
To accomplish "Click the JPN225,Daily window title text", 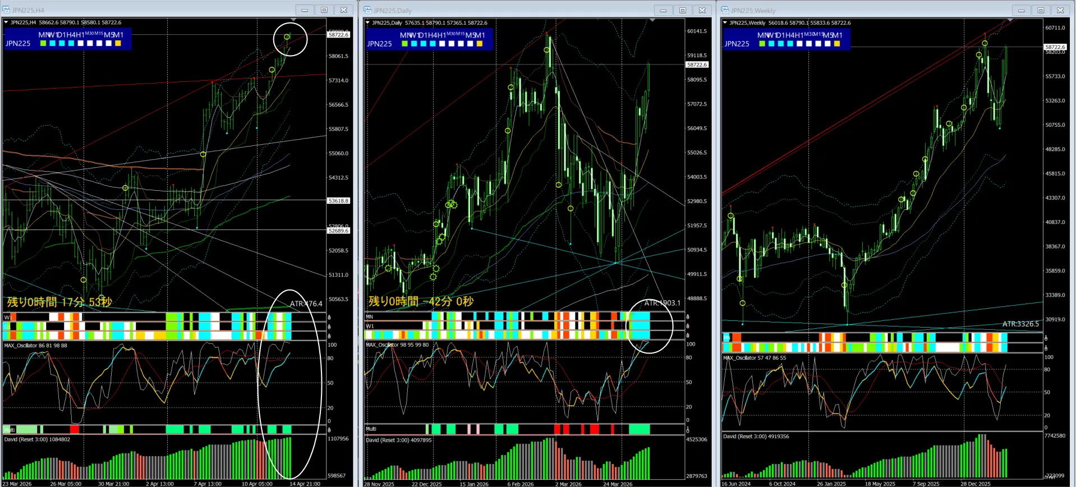I will click(392, 10).
